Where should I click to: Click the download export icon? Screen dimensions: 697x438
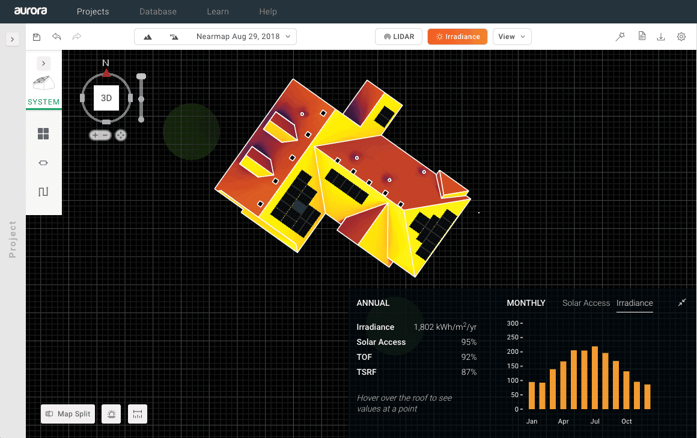pyautogui.click(x=661, y=37)
